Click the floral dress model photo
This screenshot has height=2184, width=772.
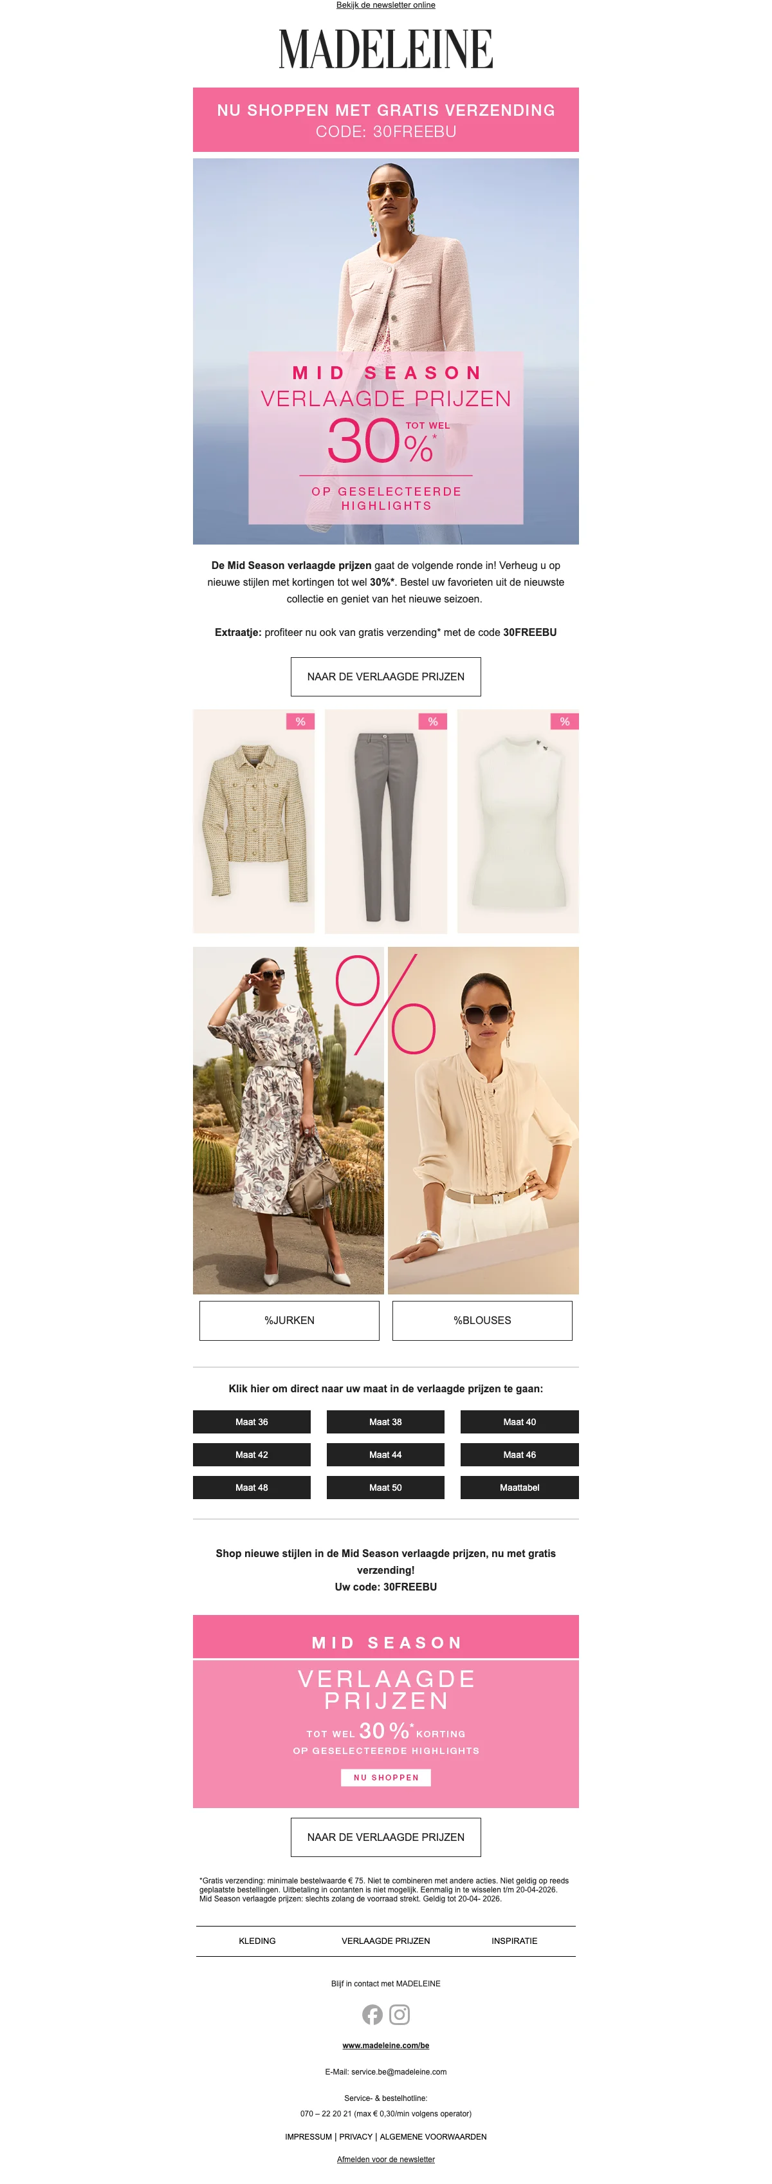pos(288,1120)
